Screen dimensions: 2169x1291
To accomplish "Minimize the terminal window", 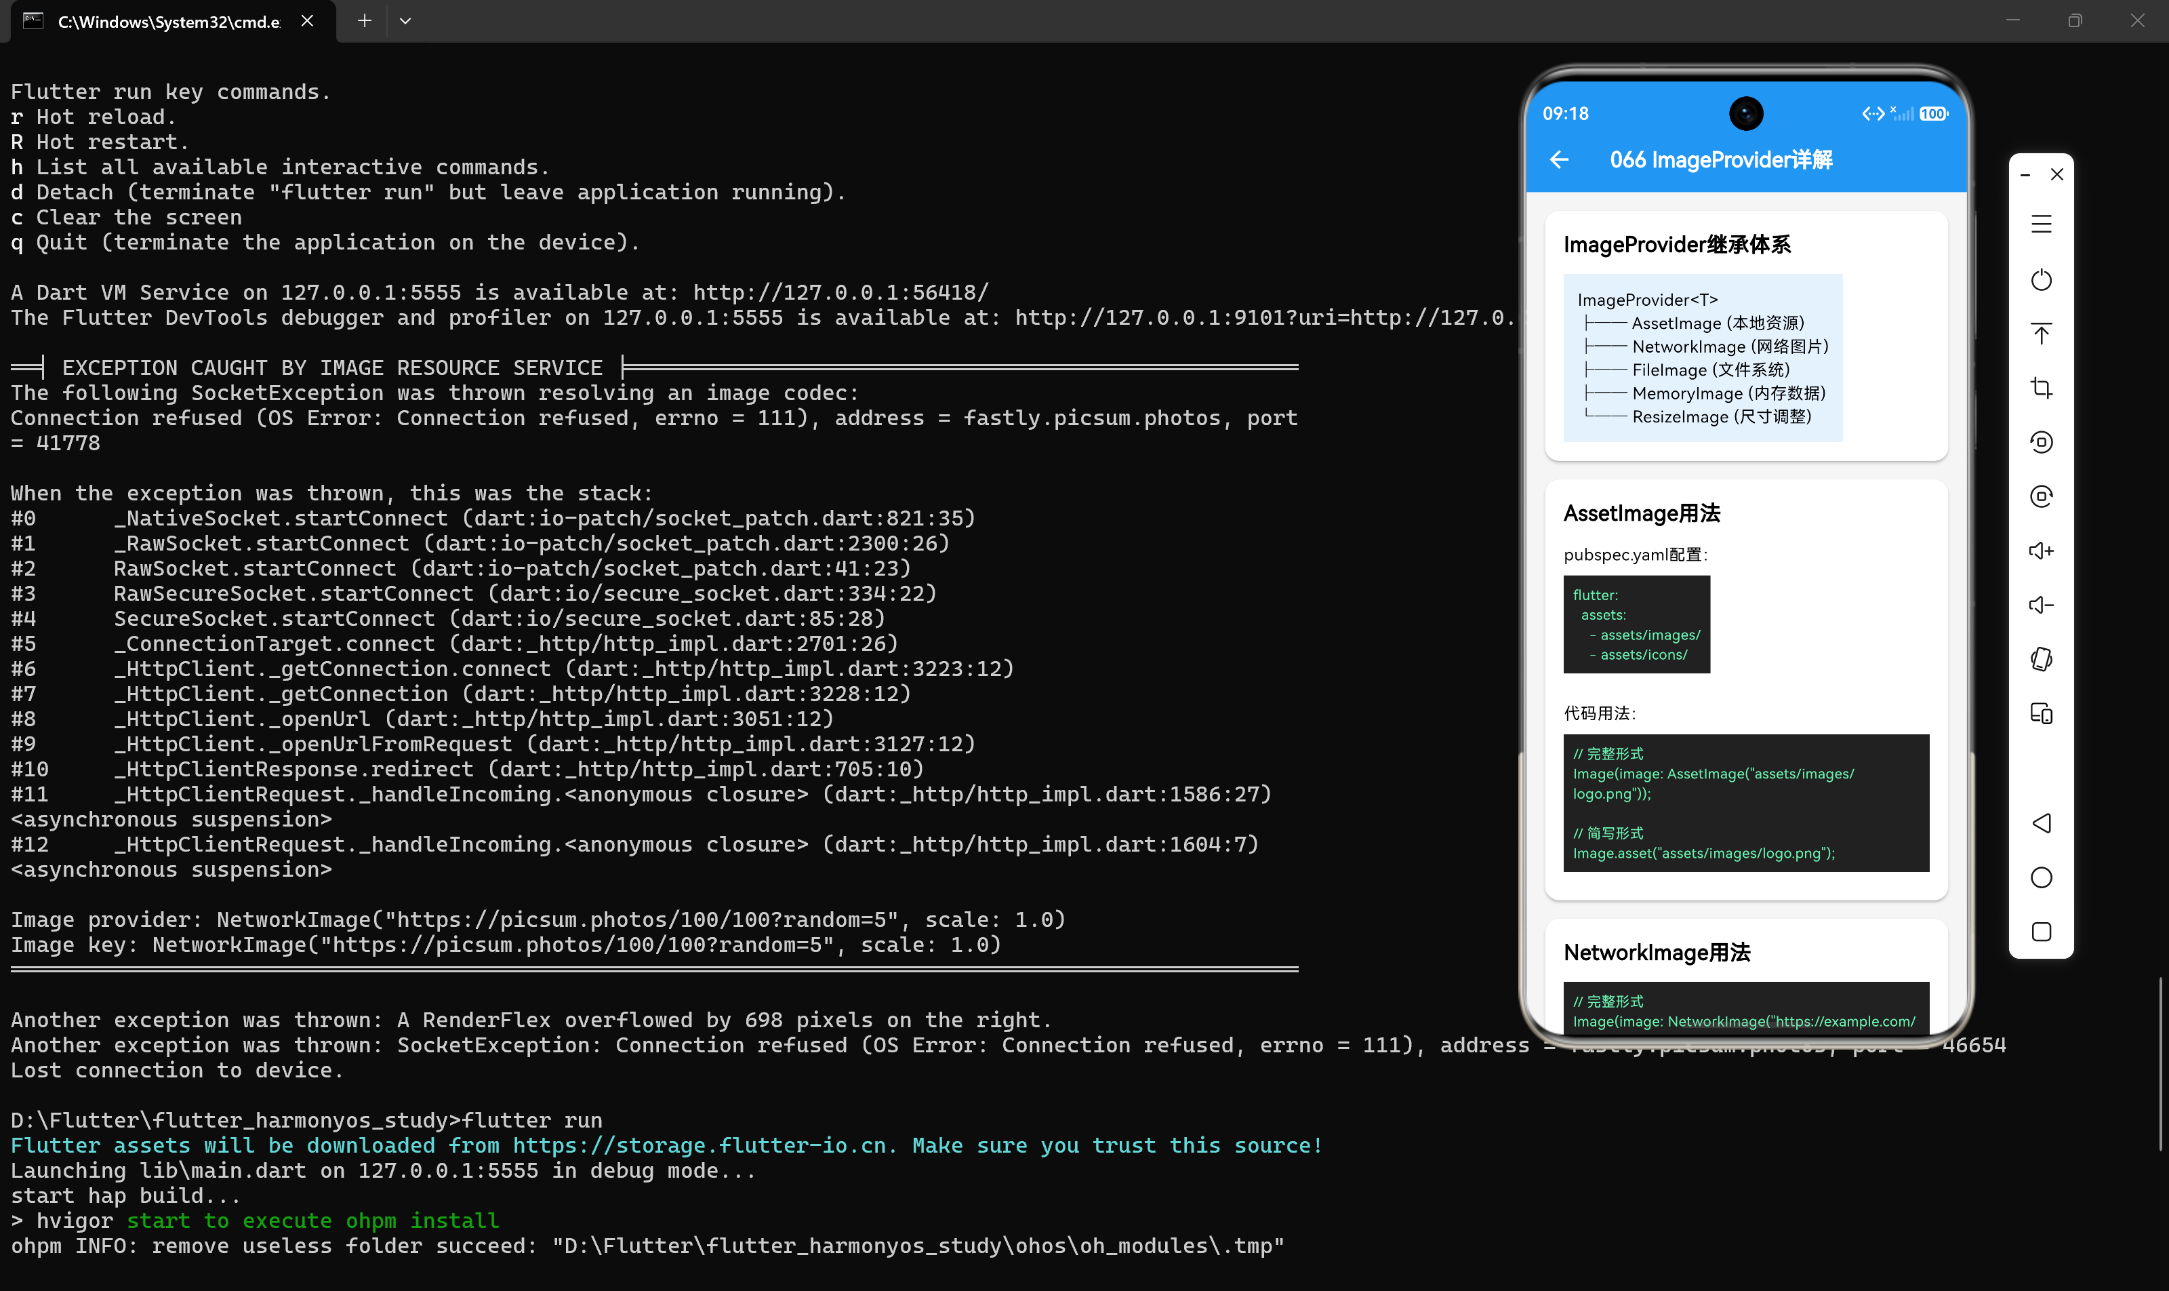I will tap(2013, 21).
